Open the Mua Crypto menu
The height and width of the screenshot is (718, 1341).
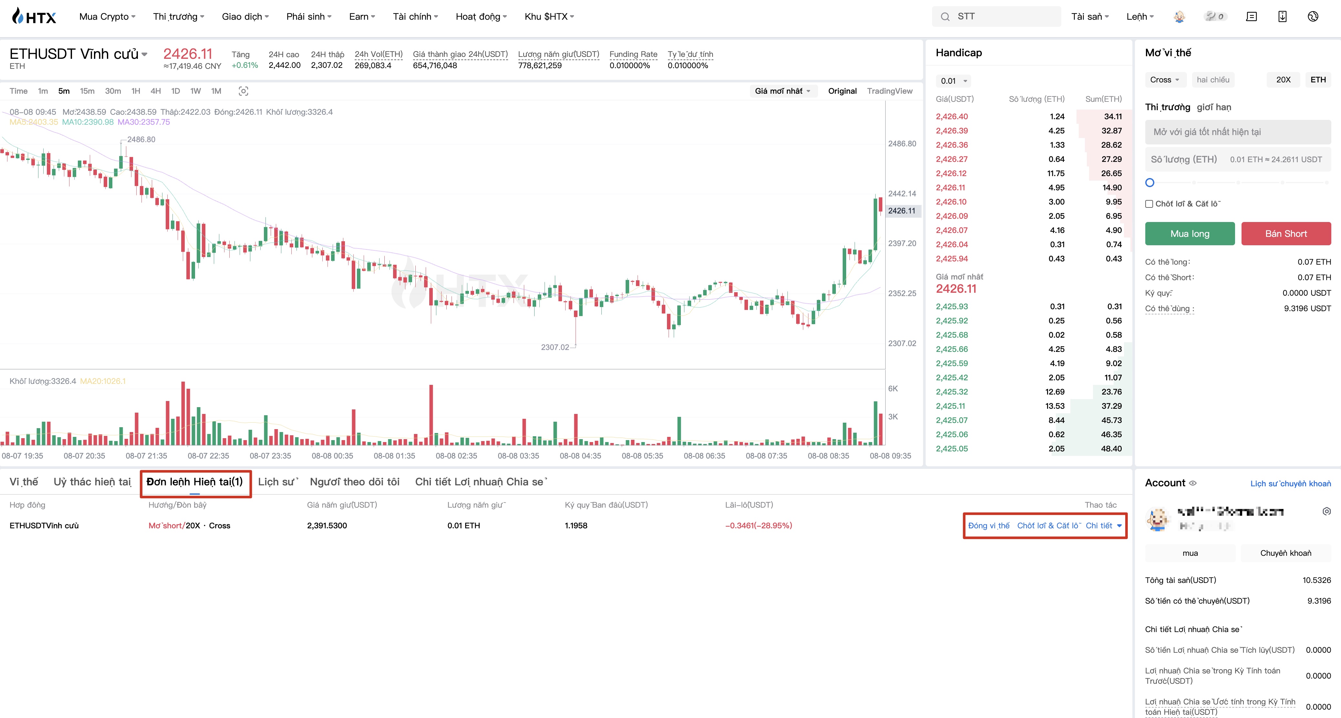pos(107,17)
